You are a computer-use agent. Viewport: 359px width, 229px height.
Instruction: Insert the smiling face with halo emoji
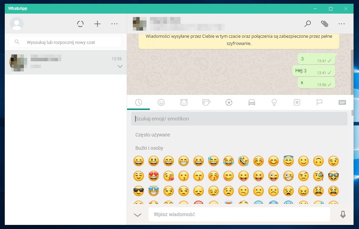point(288,161)
